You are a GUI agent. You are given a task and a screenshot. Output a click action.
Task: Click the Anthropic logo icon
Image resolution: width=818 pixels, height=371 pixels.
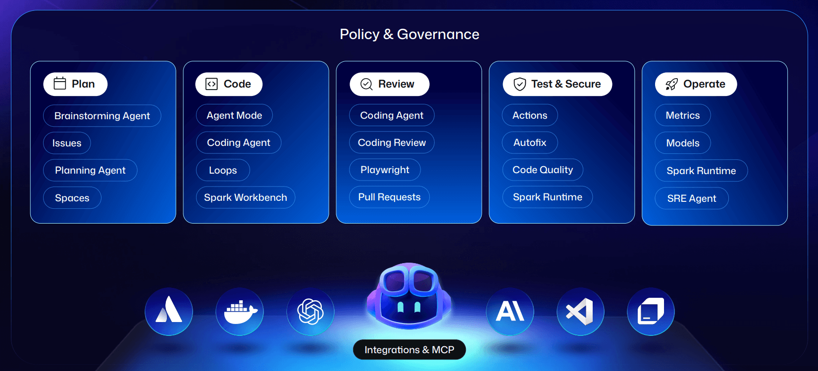point(510,312)
